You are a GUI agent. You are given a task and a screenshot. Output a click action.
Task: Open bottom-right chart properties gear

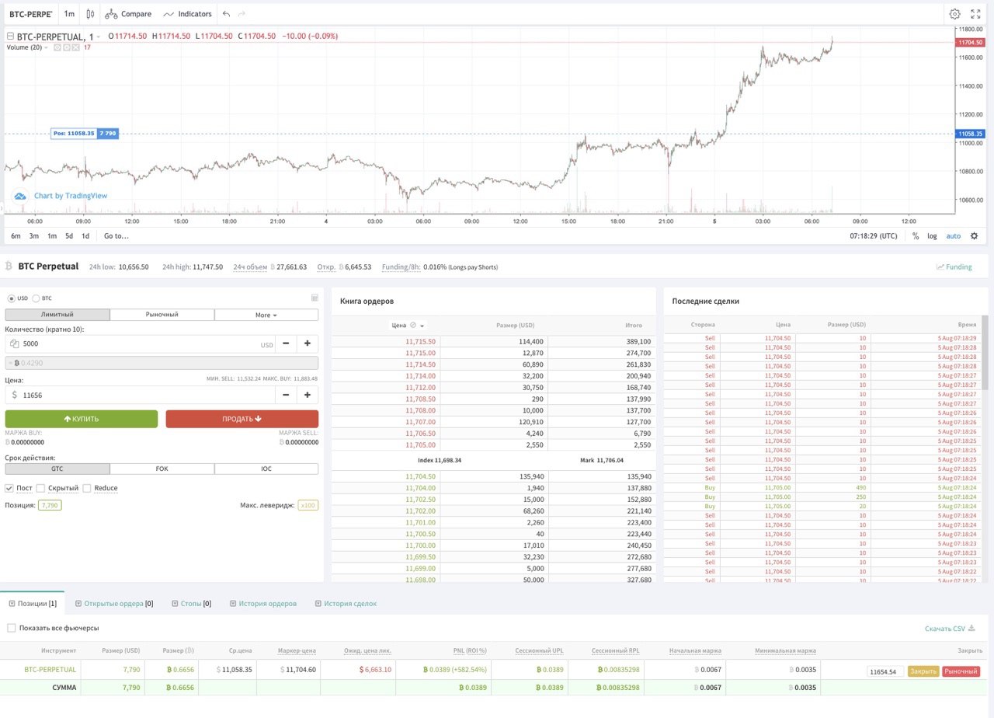point(974,236)
